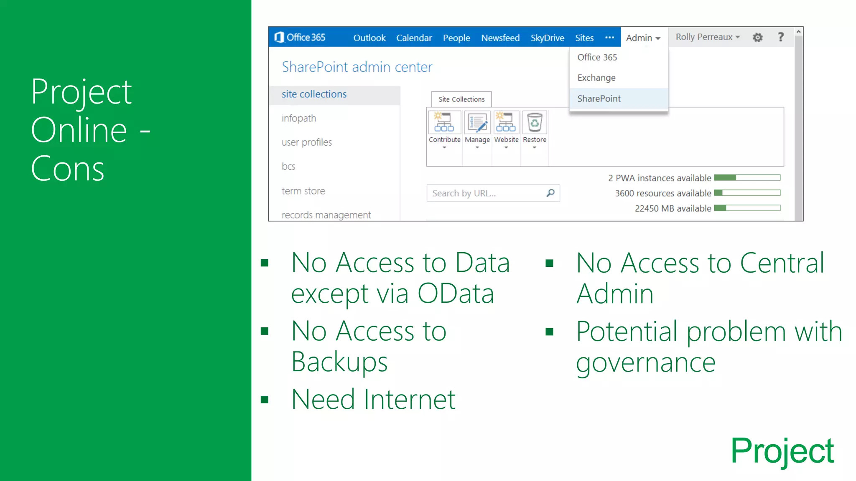Select Exchange in Admin menu

(x=619, y=78)
